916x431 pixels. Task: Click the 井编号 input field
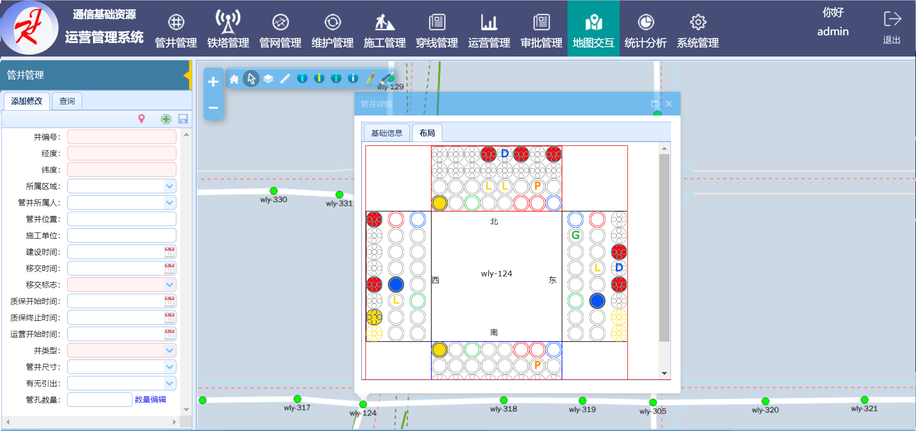coord(122,137)
